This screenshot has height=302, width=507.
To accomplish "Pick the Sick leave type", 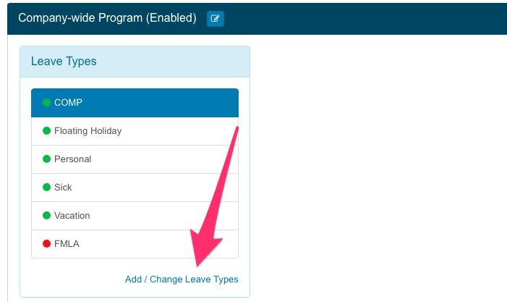I will tap(63, 188).
